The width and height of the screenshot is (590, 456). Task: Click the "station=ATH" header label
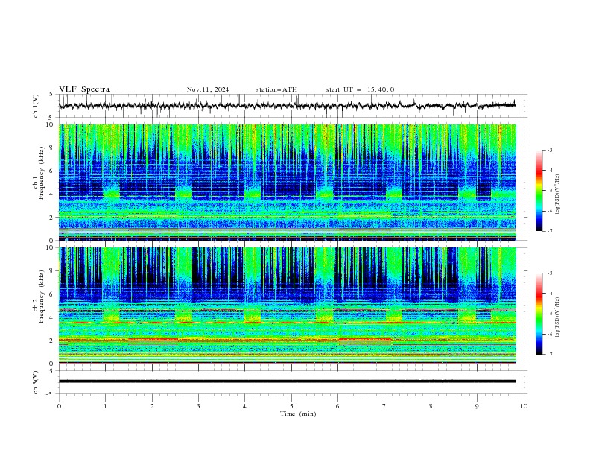(x=276, y=89)
